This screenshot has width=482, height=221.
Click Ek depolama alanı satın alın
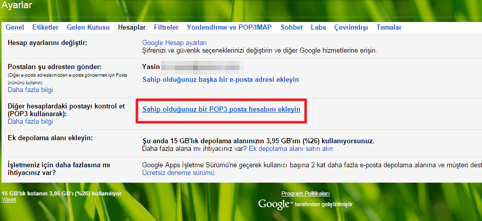click(291, 149)
